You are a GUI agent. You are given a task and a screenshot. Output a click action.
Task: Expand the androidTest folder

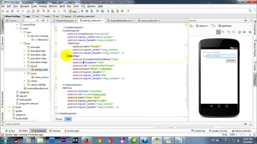[17, 25]
